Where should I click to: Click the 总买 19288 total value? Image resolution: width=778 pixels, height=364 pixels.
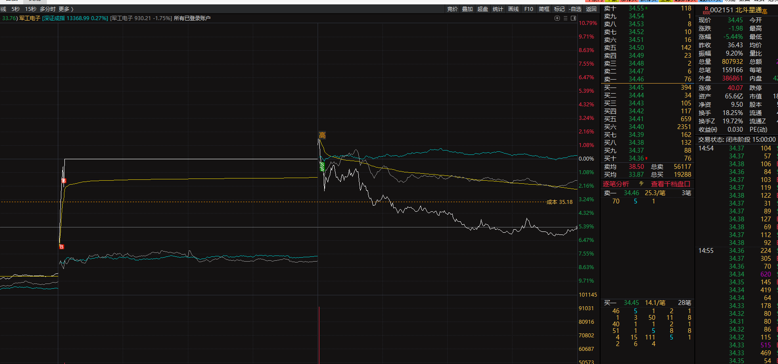(x=683, y=175)
